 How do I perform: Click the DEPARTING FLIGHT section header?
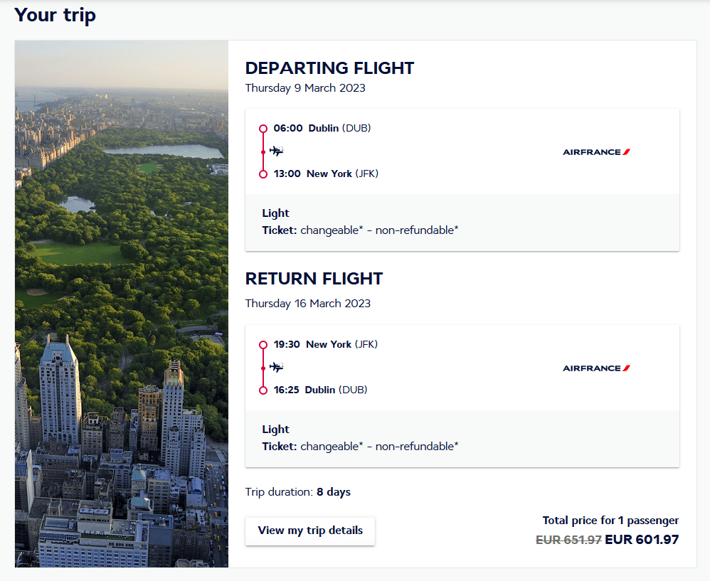(329, 68)
